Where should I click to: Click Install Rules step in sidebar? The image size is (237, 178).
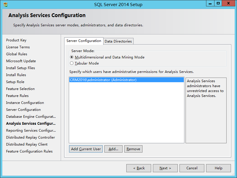(16, 75)
